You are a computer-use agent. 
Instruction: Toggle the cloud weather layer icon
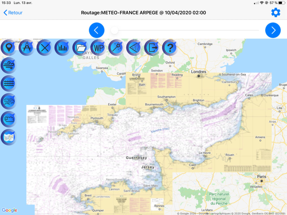pos(8,119)
